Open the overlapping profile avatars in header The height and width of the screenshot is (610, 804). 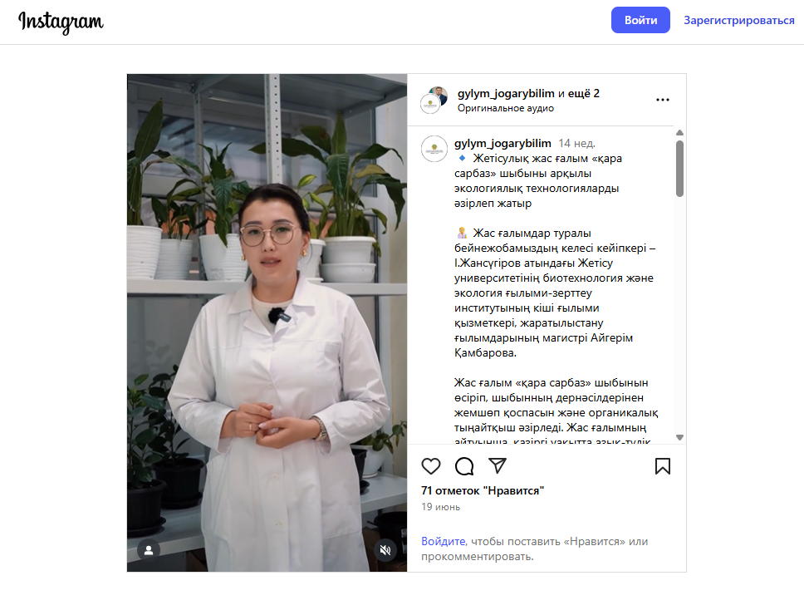point(434,100)
